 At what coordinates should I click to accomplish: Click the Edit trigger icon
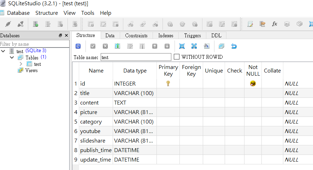tap(182, 24)
